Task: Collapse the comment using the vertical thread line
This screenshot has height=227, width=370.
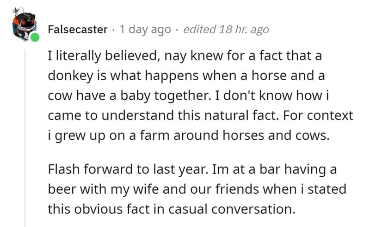Action: pyautogui.click(x=25, y=138)
